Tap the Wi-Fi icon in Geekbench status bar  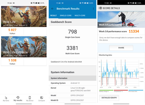pos(83,3)
